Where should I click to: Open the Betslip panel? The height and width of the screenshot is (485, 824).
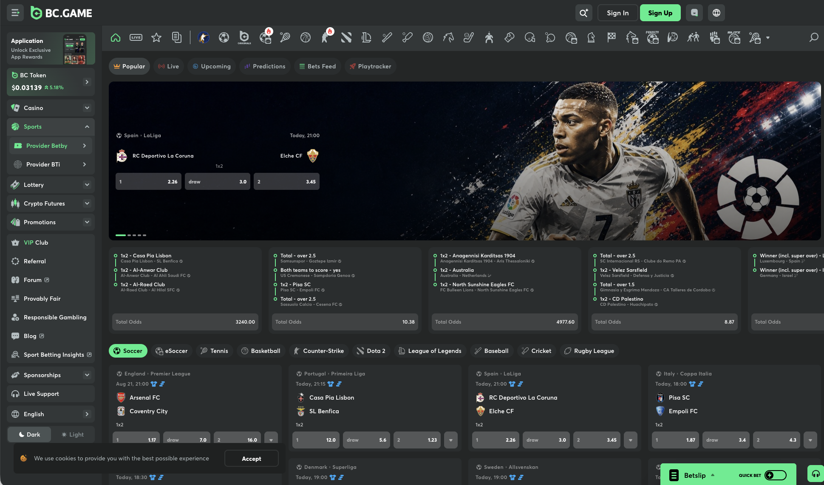695,475
